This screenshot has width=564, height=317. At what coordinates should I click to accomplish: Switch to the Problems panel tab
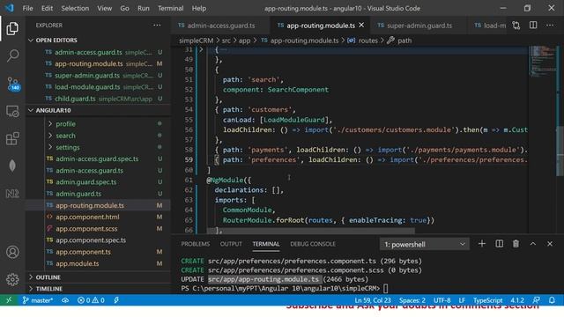coord(196,244)
